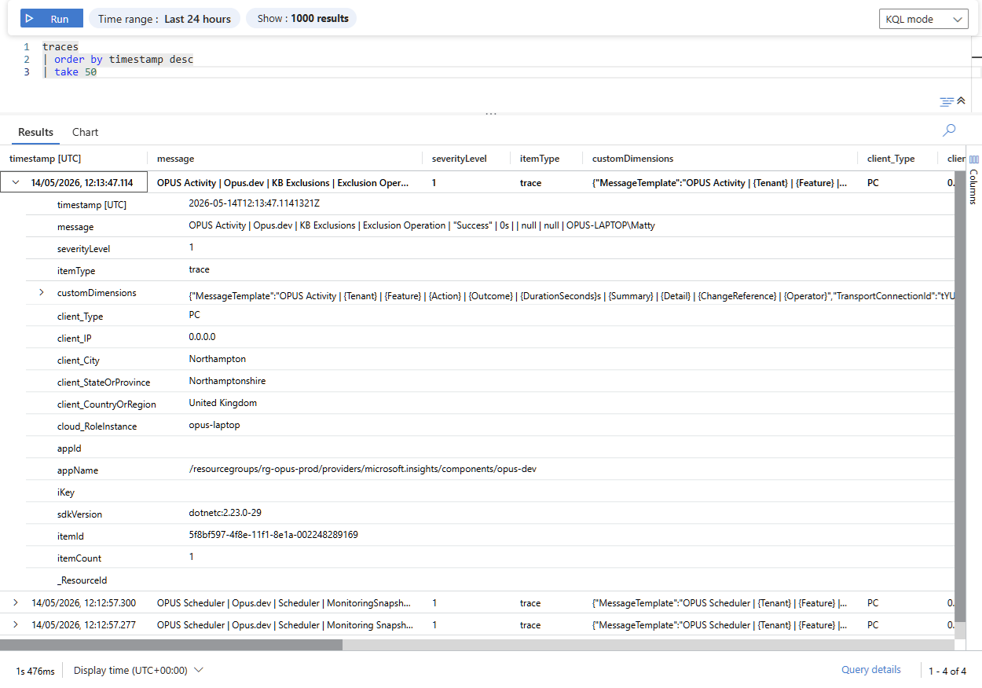Viewport: 982px width, 688px height.
Task: Open the Time range selector
Action: [164, 19]
